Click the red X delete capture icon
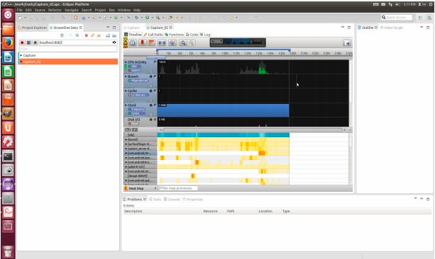 87,35
